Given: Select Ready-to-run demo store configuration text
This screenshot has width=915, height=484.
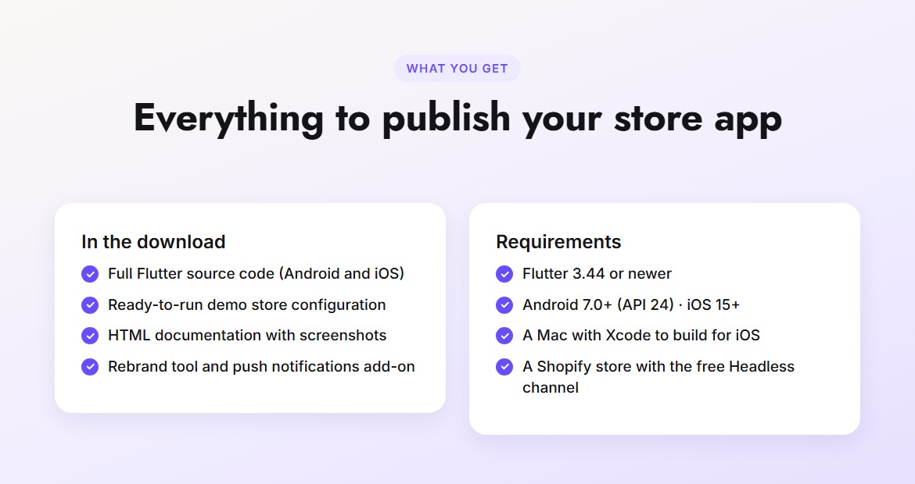Looking at the screenshot, I should click(247, 305).
